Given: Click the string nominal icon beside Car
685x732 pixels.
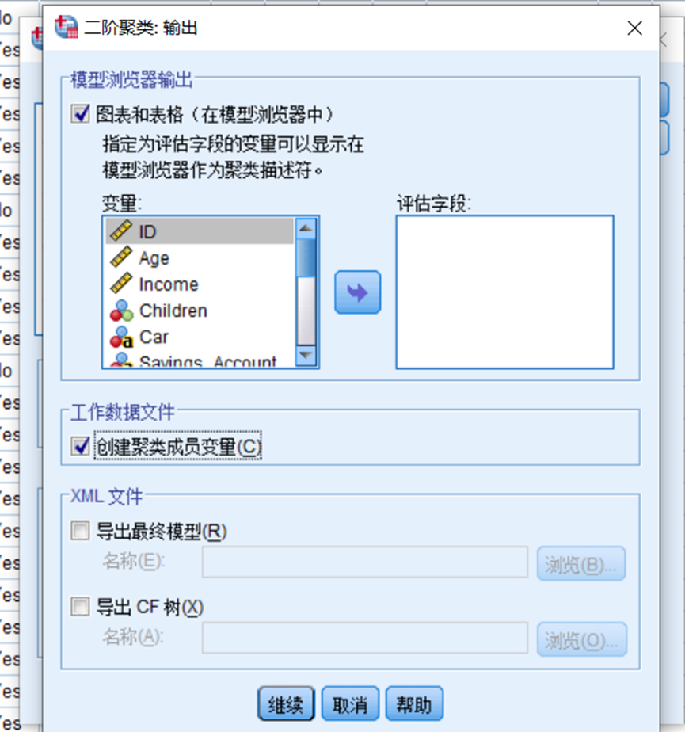Looking at the screenshot, I should (x=121, y=337).
